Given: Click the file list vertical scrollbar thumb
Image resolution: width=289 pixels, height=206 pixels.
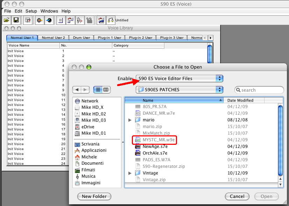Looking at the screenshot, I should pyautogui.click(x=280, y=140).
